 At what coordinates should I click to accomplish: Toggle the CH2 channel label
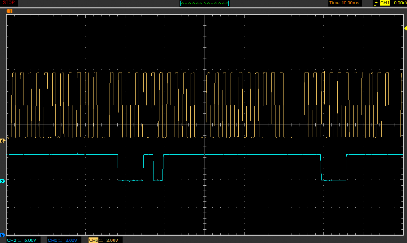point(11,240)
